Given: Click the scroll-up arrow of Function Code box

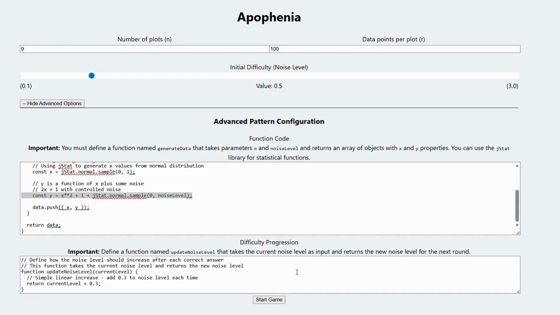Looking at the screenshot, I should (x=517, y=166).
